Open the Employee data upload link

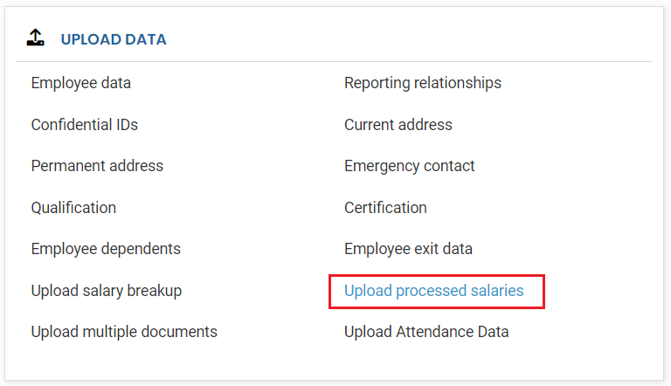click(x=81, y=83)
